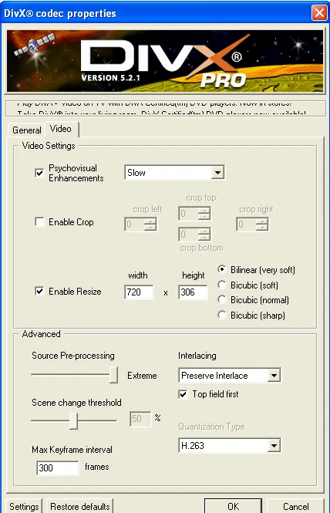Click the OK button
The width and height of the screenshot is (330, 513).
point(233,506)
